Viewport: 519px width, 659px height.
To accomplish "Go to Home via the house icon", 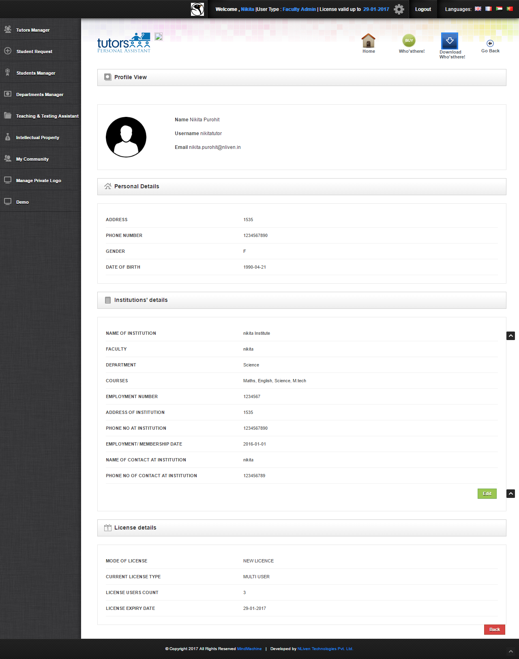I will 368,41.
